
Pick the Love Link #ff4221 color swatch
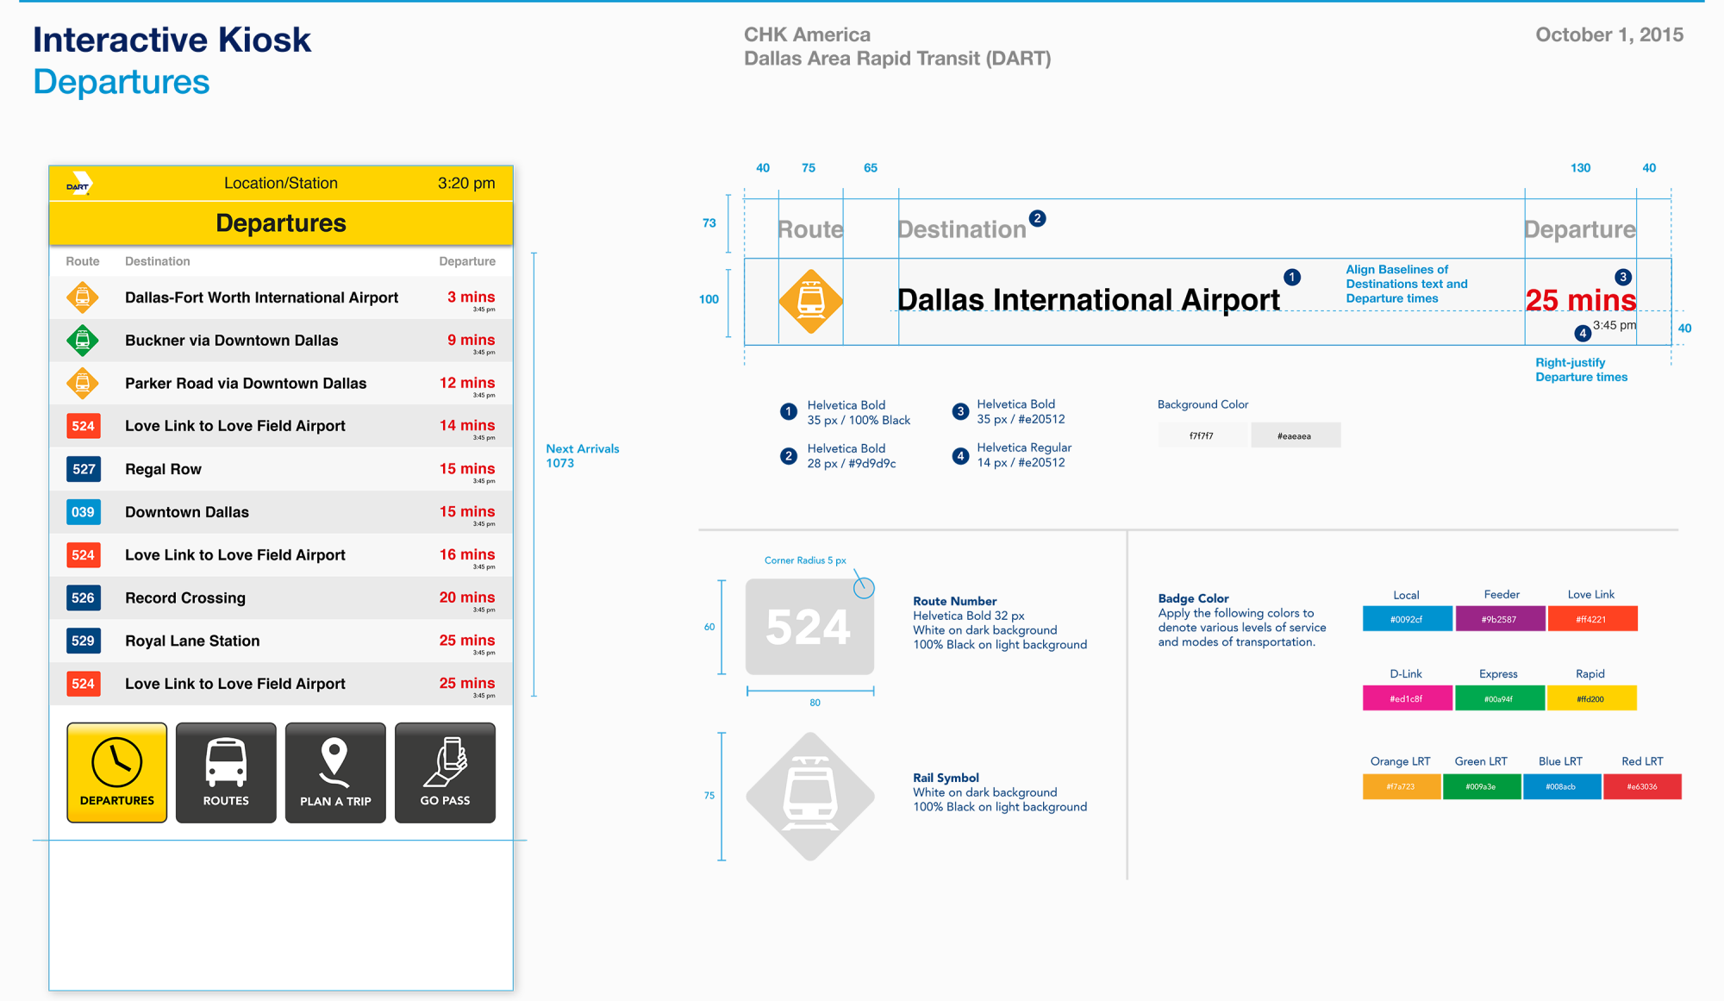(1592, 619)
